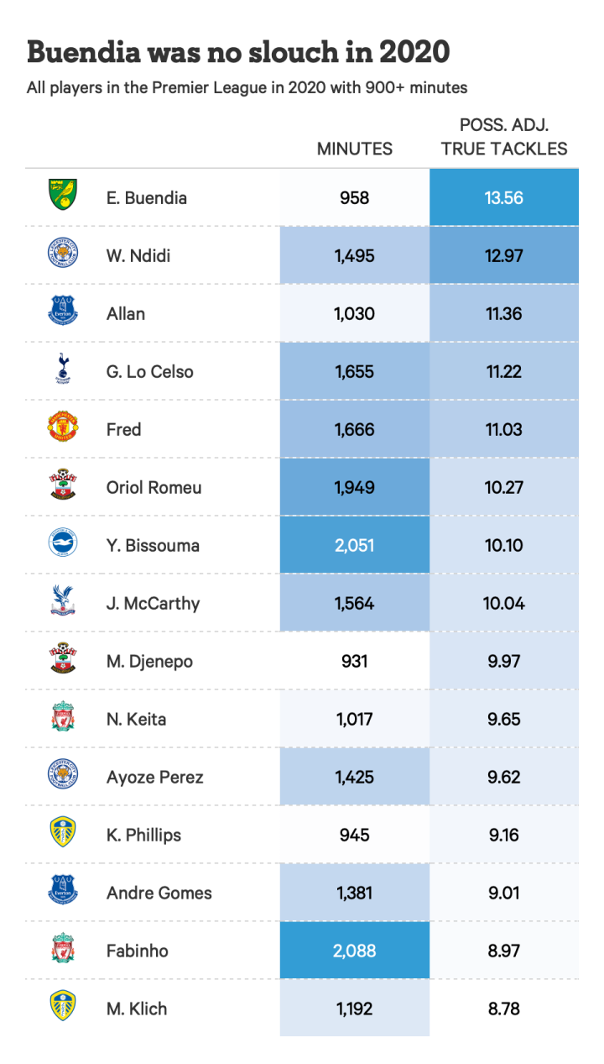Click the Leeds crest beside M. Klich
This screenshot has width=604, height=1064.
coord(63,1008)
